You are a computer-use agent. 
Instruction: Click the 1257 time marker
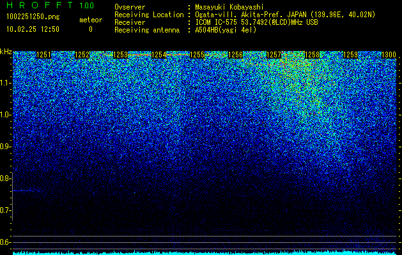point(274,55)
